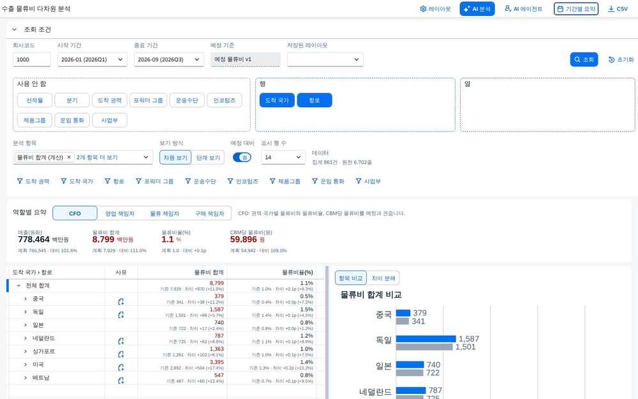The width and height of the screenshot is (638, 399).
Task: Expand the 베트남 row
Action: [26, 378]
